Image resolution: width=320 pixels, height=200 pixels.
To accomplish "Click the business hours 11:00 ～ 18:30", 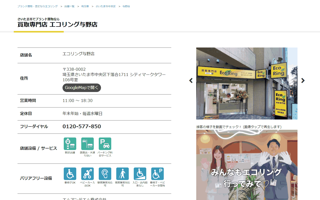I will click(77, 100).
